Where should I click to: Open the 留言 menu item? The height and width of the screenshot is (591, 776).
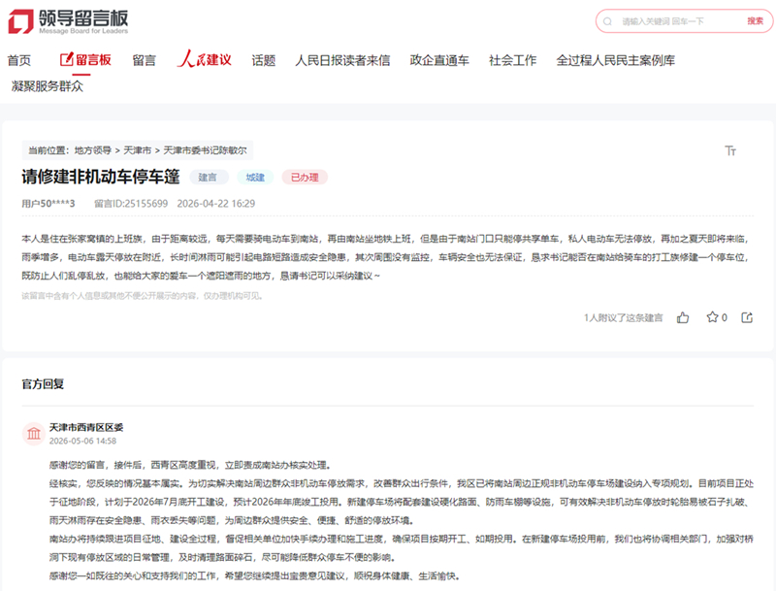pos(144,60)
